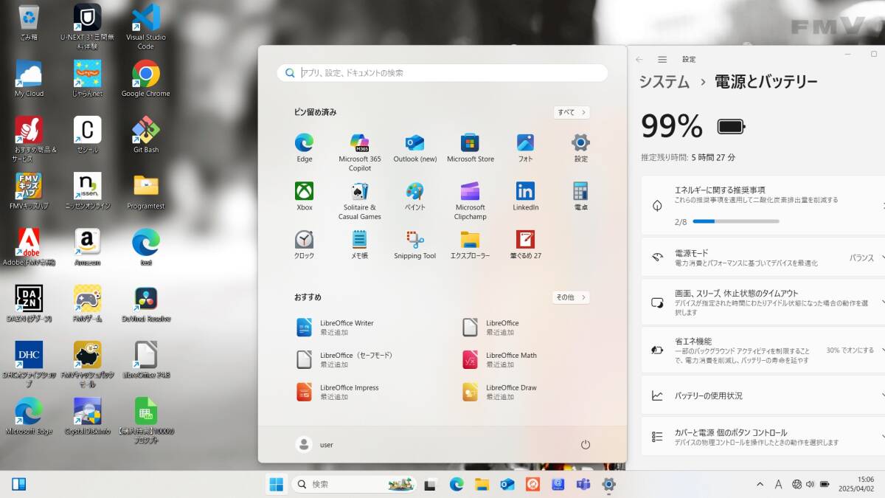The image size is (885, 498).
Task: Select the U-NEXT desktop shortcut
Action: click(x=88, y=27)
